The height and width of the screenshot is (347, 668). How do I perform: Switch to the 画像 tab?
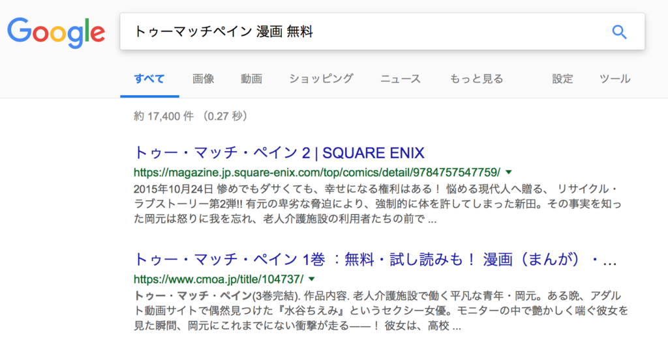204,79
